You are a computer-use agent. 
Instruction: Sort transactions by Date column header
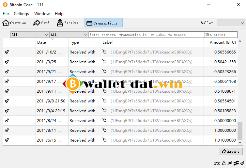[52, 42]
